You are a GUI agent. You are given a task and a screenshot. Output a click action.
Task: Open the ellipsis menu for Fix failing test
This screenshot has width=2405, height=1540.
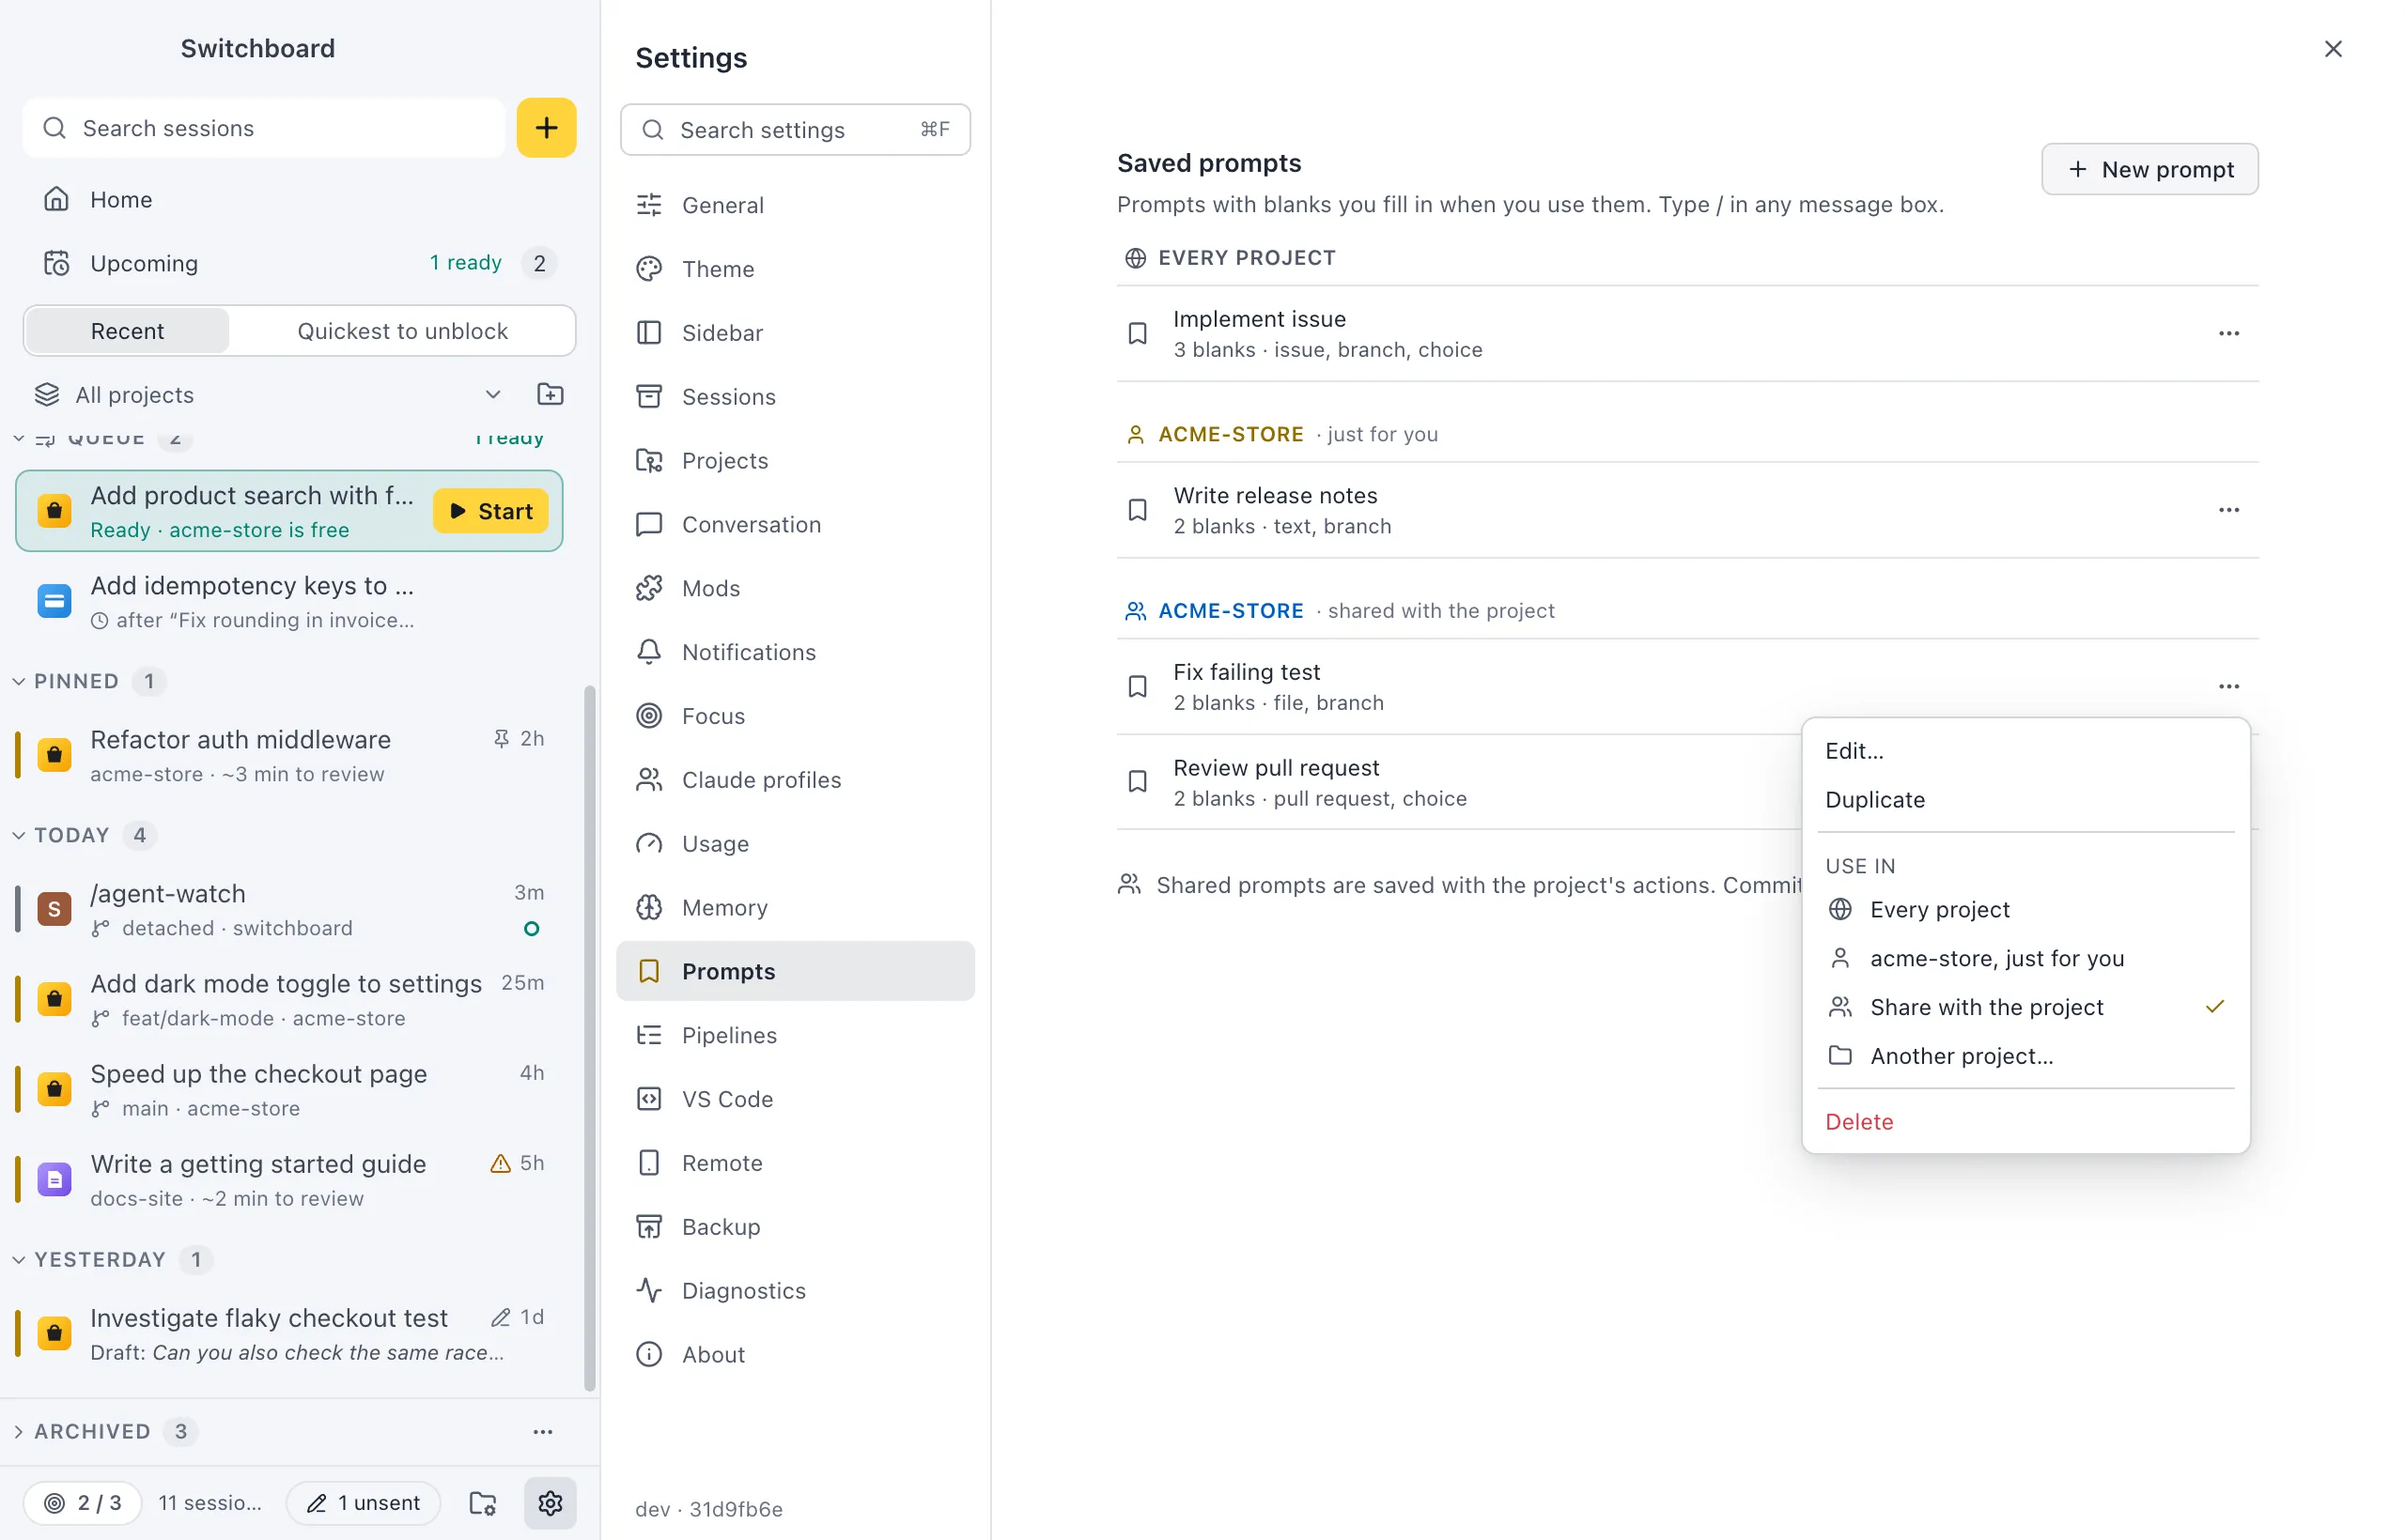[x=2228, y=686]
